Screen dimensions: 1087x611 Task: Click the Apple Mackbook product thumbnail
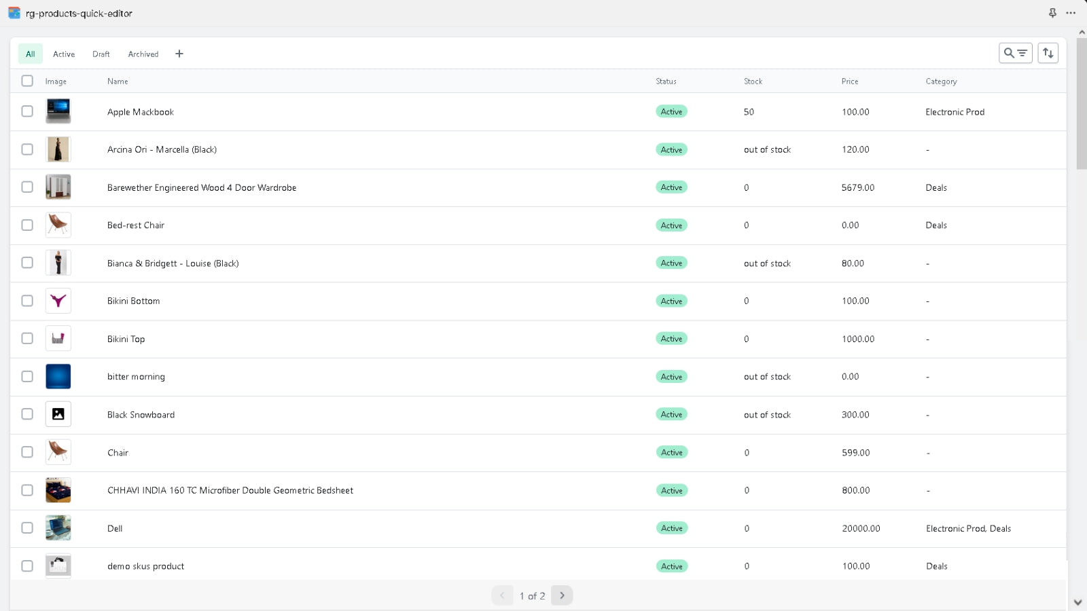tap(58, 111)
